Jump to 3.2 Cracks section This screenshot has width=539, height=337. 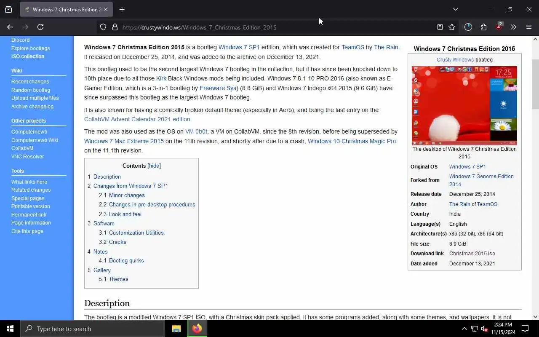point(112,242)
